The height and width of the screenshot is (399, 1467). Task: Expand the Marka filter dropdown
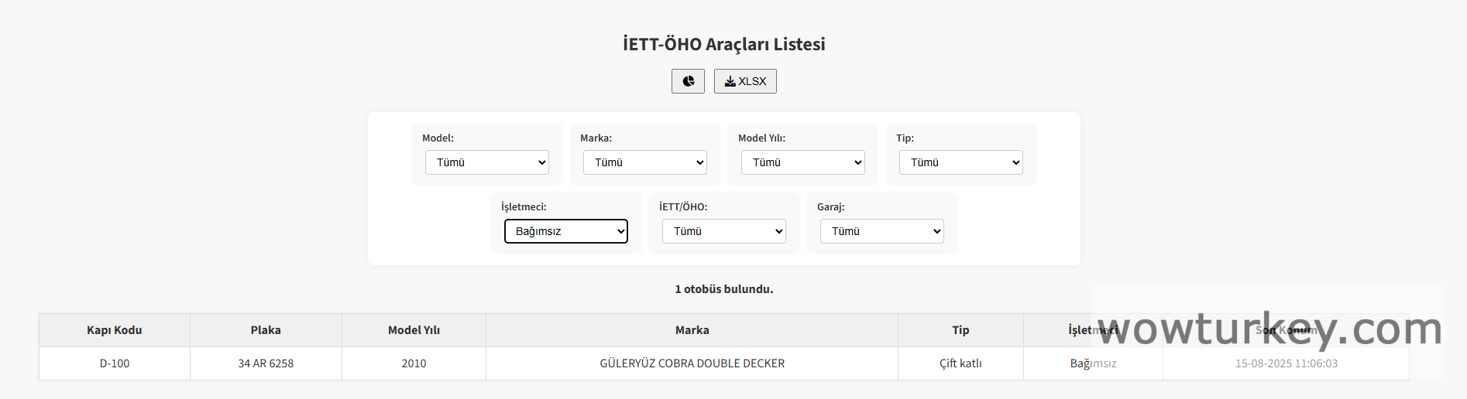[x=645, y=162]
